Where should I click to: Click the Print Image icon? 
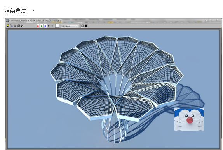pyautogui.click(x=19, y=26)
